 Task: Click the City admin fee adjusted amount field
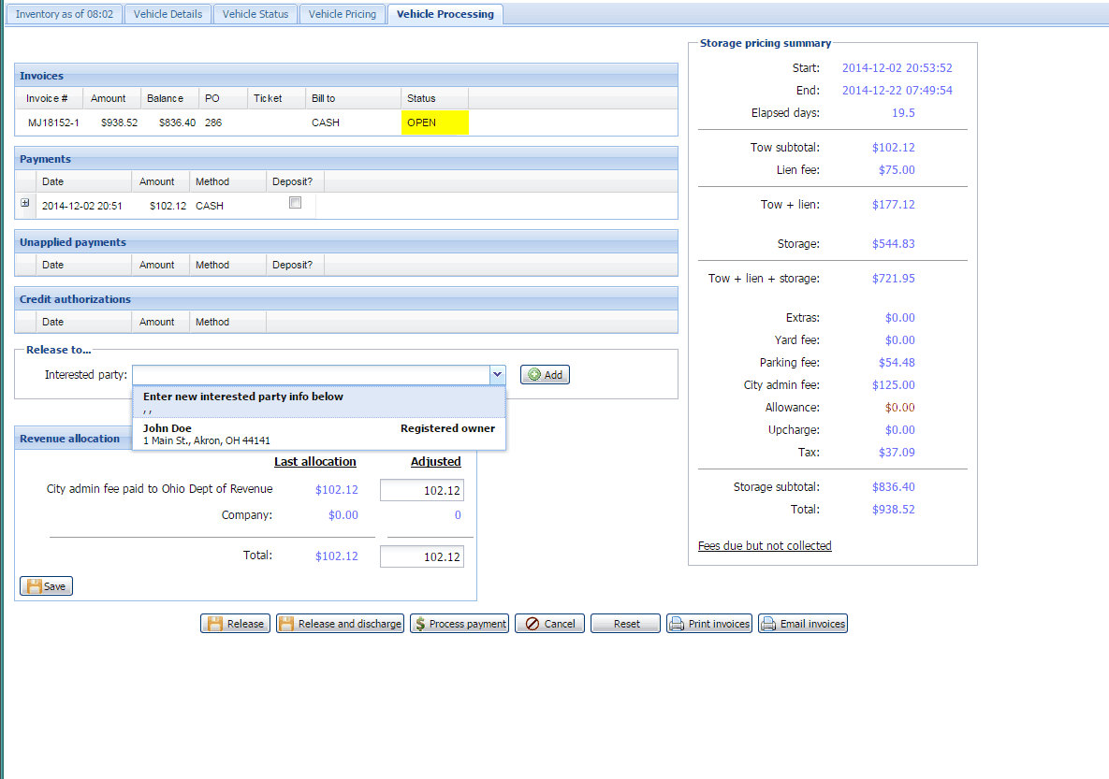tap(421, 491)
